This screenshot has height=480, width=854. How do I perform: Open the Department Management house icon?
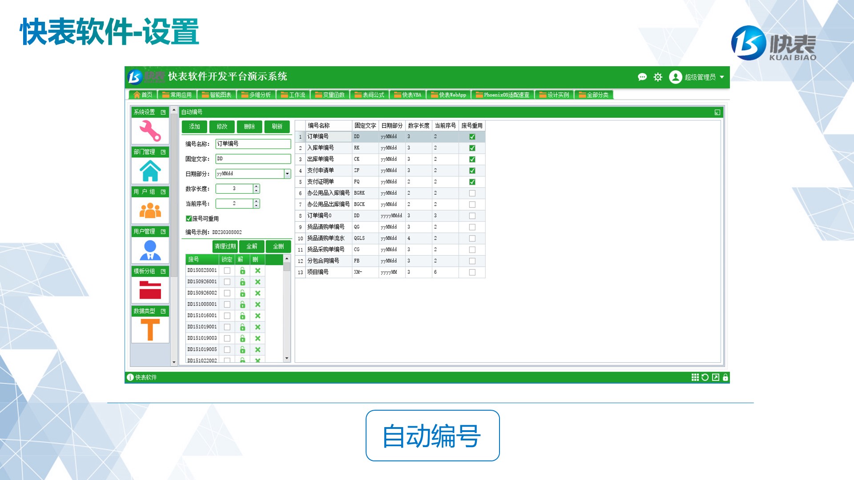coord(150,171)
